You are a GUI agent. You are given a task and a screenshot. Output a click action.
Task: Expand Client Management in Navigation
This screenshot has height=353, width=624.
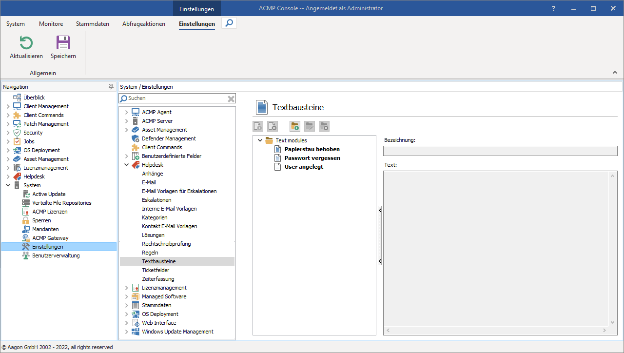(x=8, y=106)
